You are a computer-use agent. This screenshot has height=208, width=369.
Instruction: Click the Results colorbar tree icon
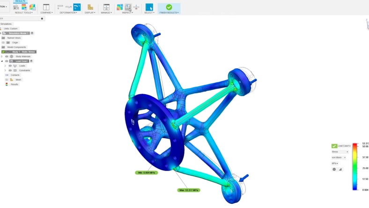[7, 84]
